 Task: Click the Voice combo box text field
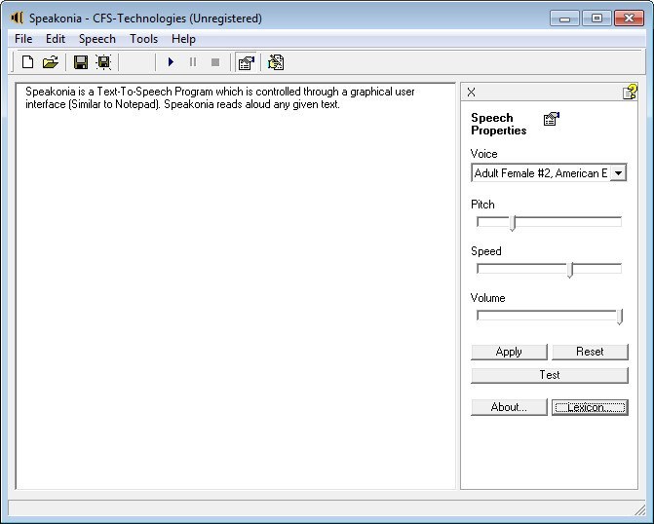(x=541, y=173)
